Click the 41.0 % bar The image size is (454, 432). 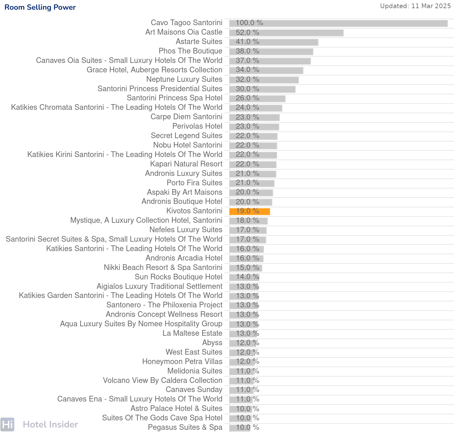pyautogui.click(x=274, y=42)
